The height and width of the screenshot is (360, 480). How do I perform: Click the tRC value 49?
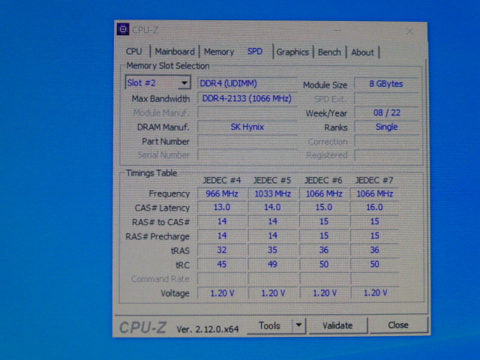272,264
